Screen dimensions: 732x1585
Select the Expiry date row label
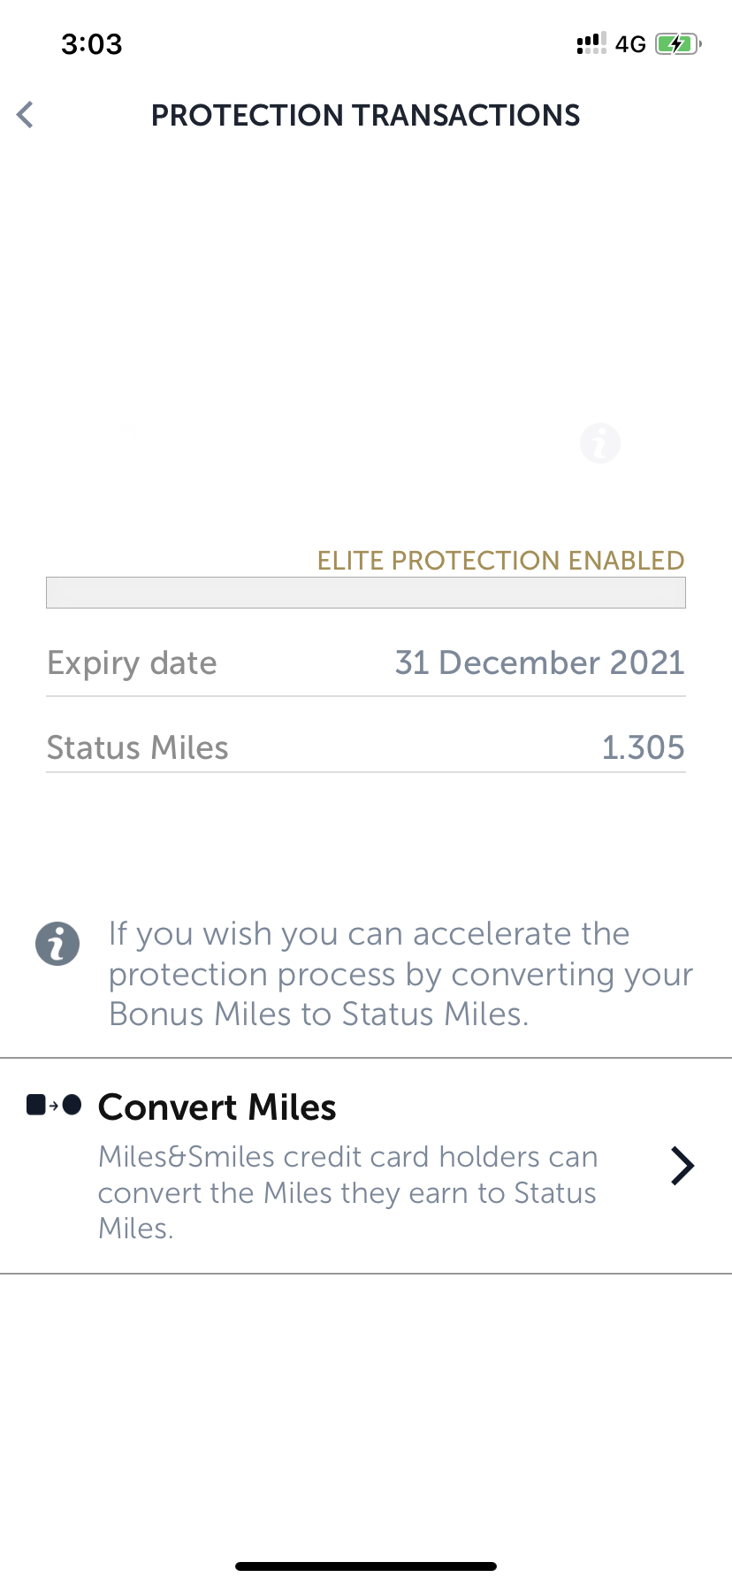[132, 663]
